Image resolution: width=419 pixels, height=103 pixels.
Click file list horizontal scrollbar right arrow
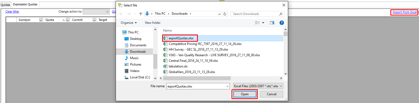point(281,78)
